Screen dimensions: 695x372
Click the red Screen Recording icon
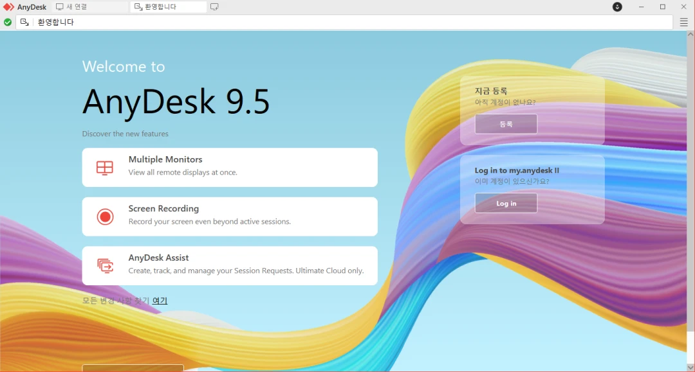point(105,217)
